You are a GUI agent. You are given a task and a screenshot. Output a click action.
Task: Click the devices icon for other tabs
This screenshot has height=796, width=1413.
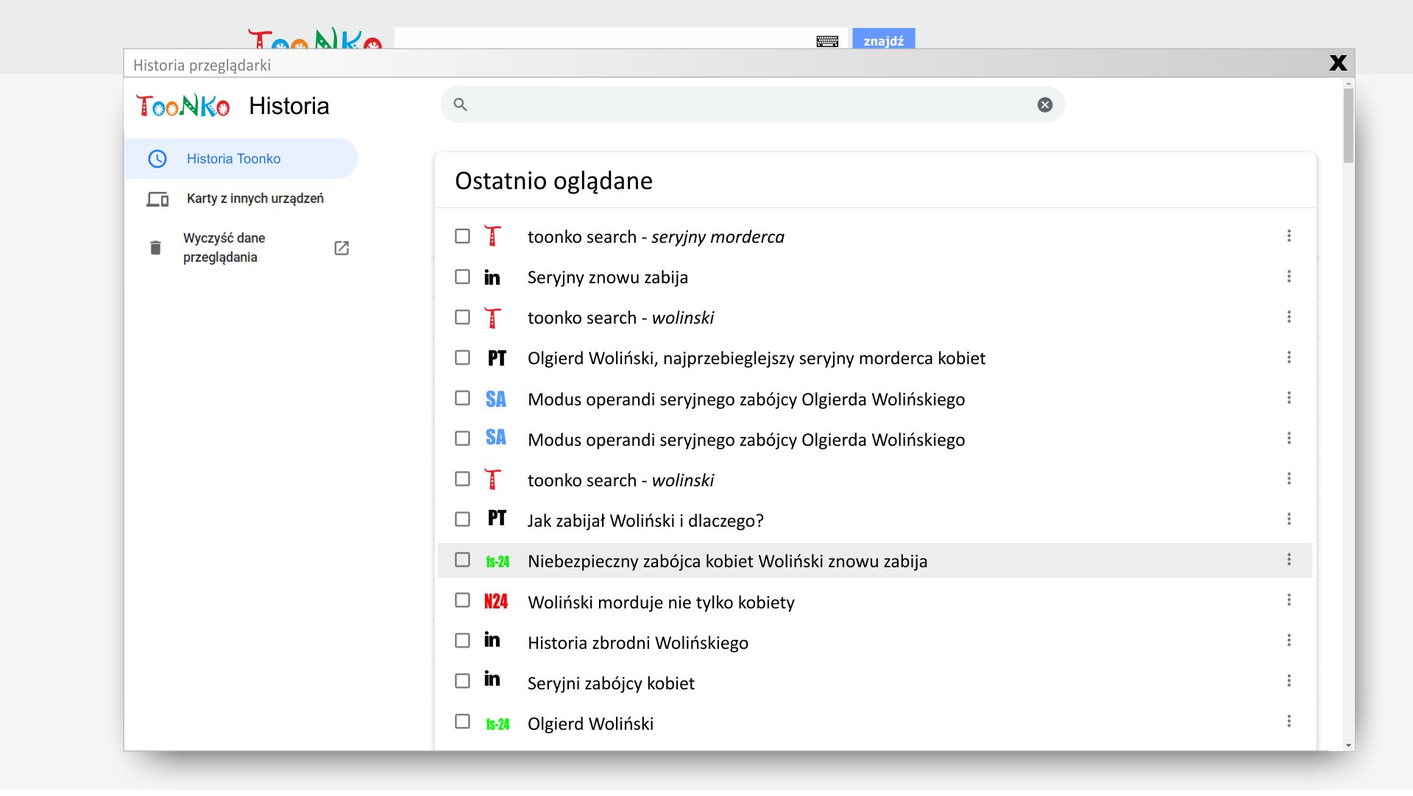[x=157, y=199]
